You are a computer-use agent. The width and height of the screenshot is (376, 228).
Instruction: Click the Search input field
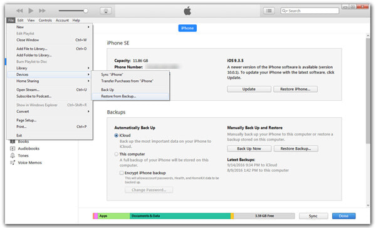(310, 11)
